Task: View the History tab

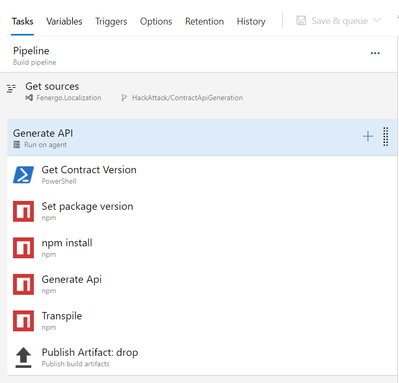Action: pyautogui.click(x=251, y=21)
